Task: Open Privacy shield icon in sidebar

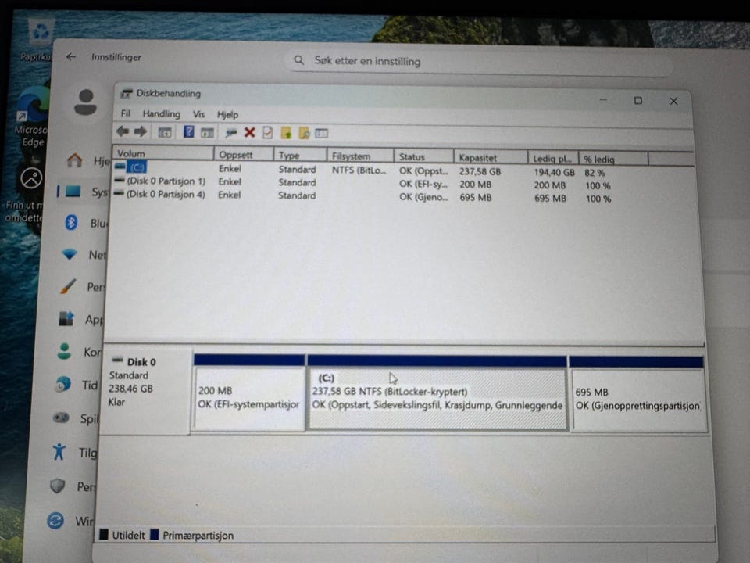Action: (57, 486)
